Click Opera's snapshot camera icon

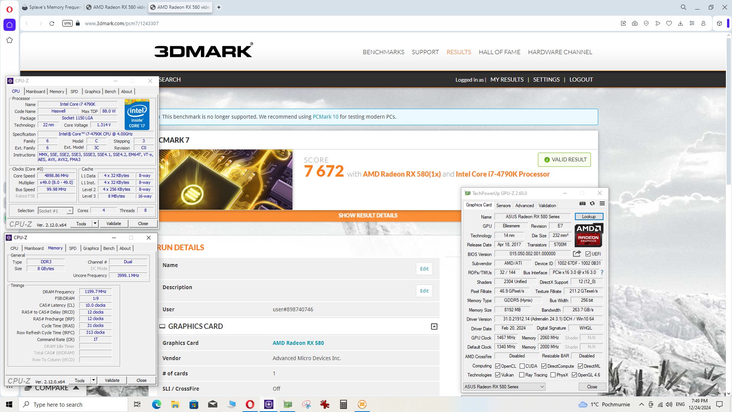pos(635,23)
